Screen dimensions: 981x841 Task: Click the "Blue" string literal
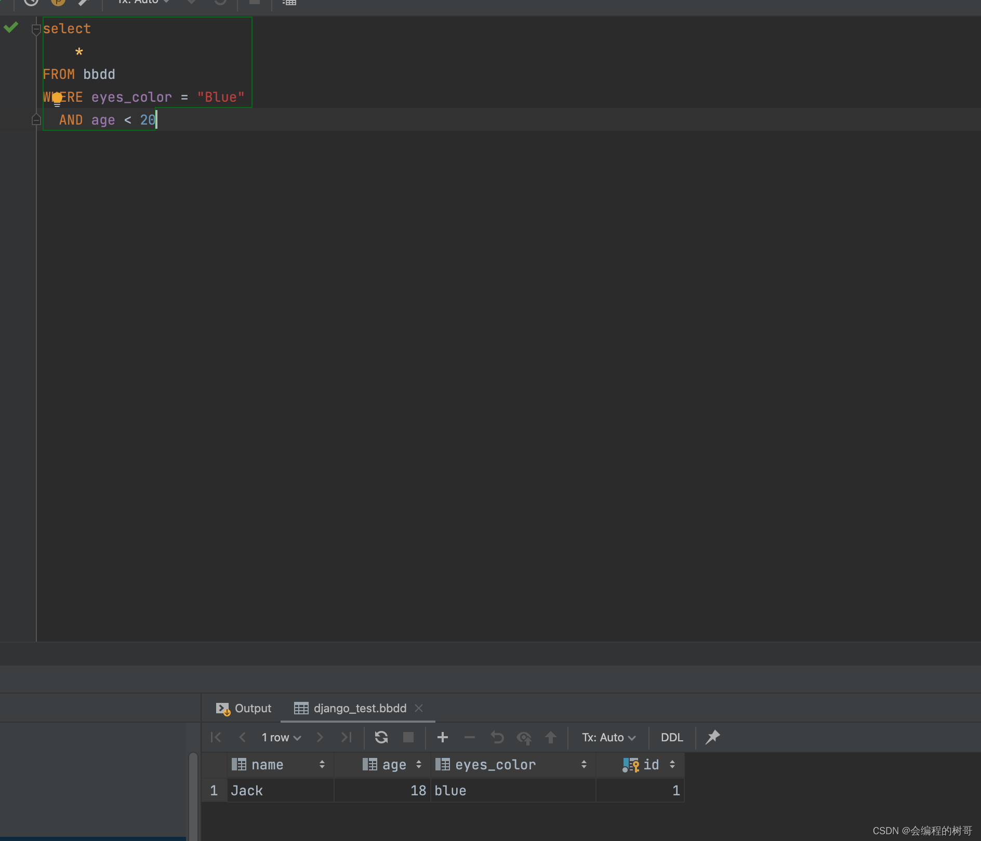[x=221, y=97]
